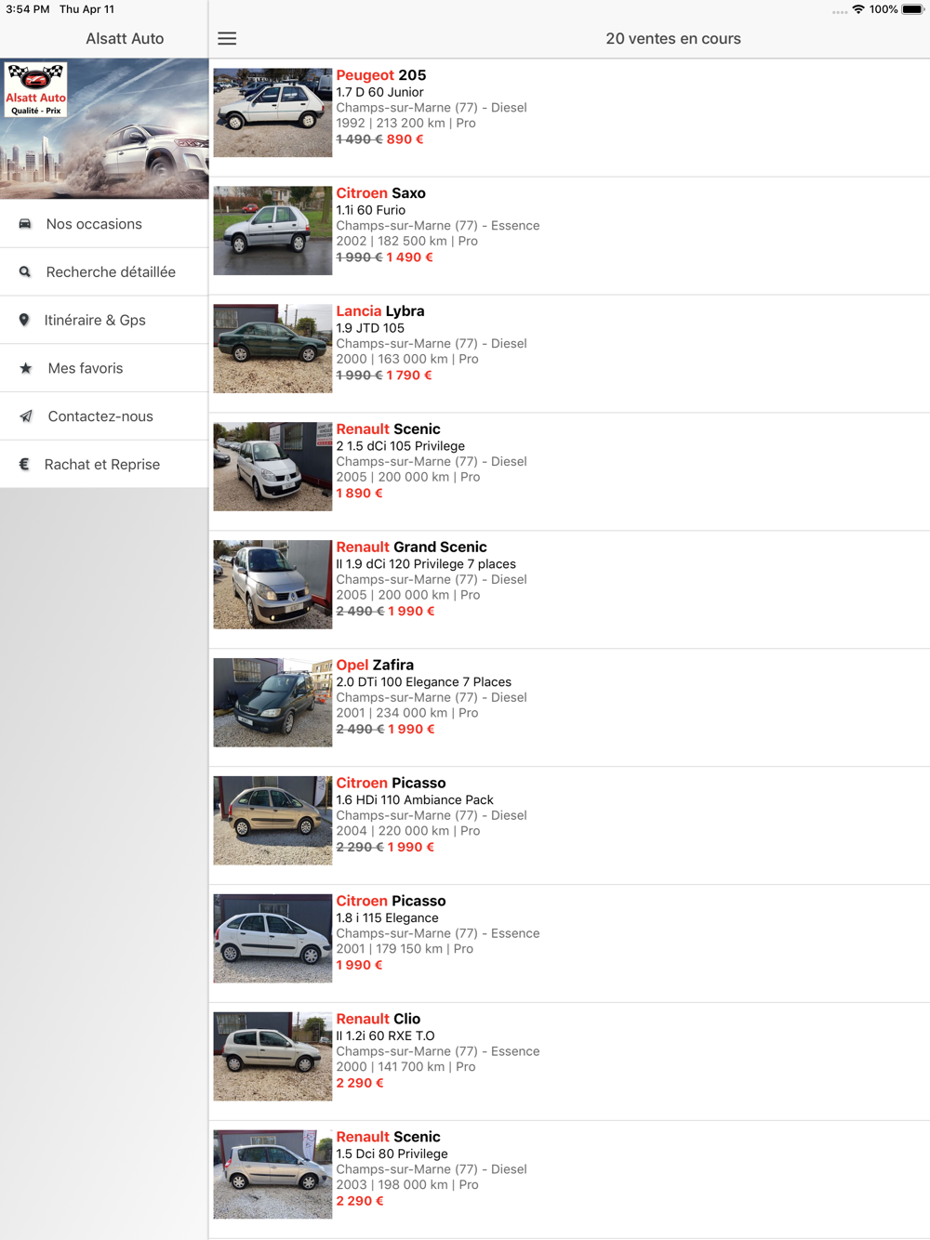This screenshot has height=1240, width=930.
Task: Select the 890 € price of Peugeot 205
Action: [x=405, y=139]
